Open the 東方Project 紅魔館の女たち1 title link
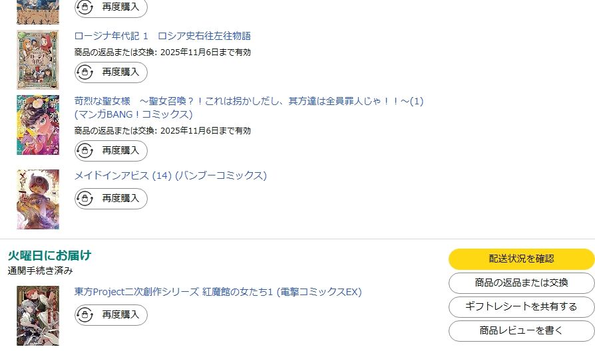Image resolution: width=595 pixels, height=351 pixels. (218, 292)
